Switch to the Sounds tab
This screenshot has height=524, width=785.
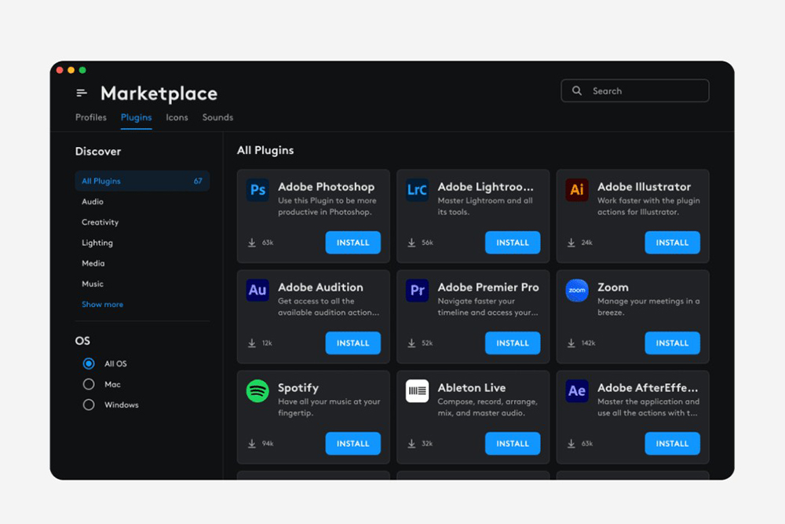217,117
